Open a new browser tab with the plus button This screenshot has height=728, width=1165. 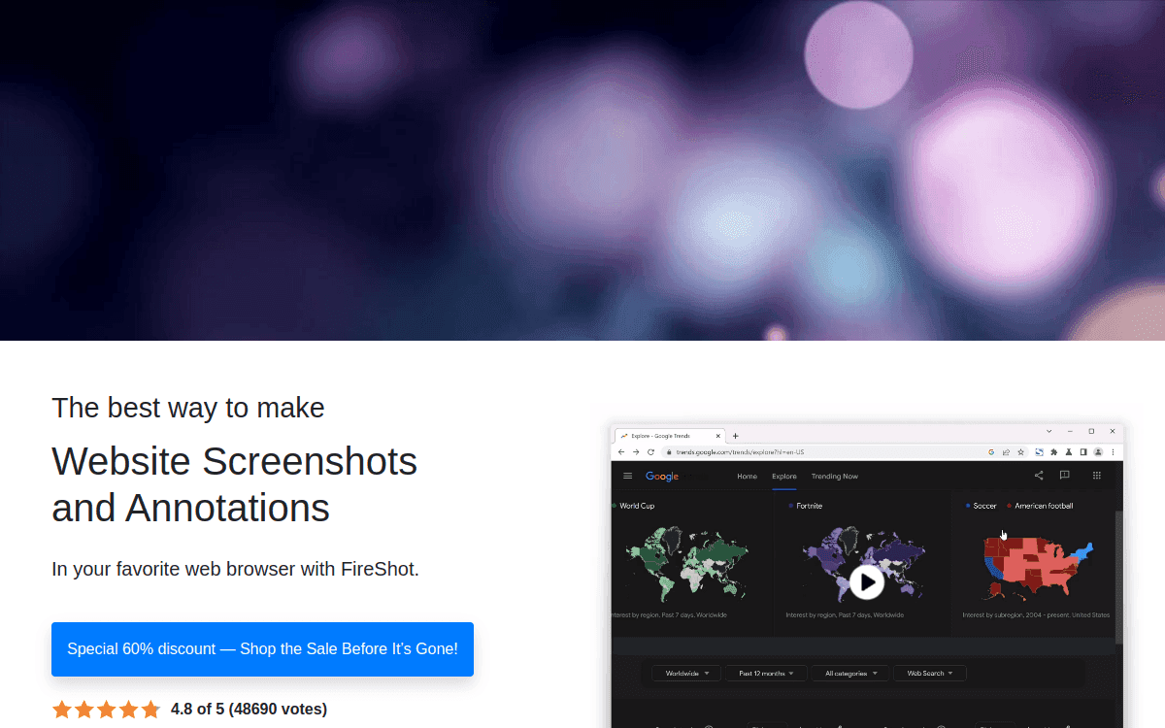pos(735,436)
